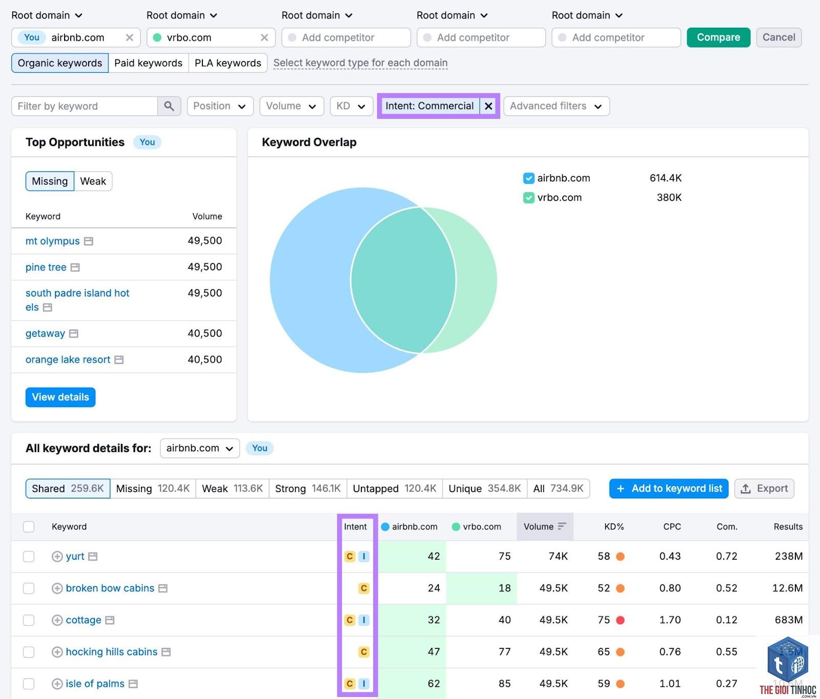Toggle airbnb.com checkbox in Keyword Overlap legend
Image resolution: width=820 pixels, height=699 pixels.
[x=528, y=178]
